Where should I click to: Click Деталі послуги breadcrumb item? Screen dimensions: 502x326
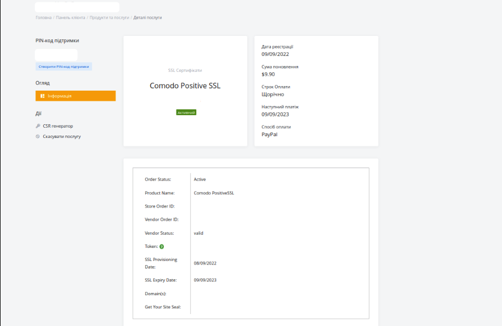147,18
